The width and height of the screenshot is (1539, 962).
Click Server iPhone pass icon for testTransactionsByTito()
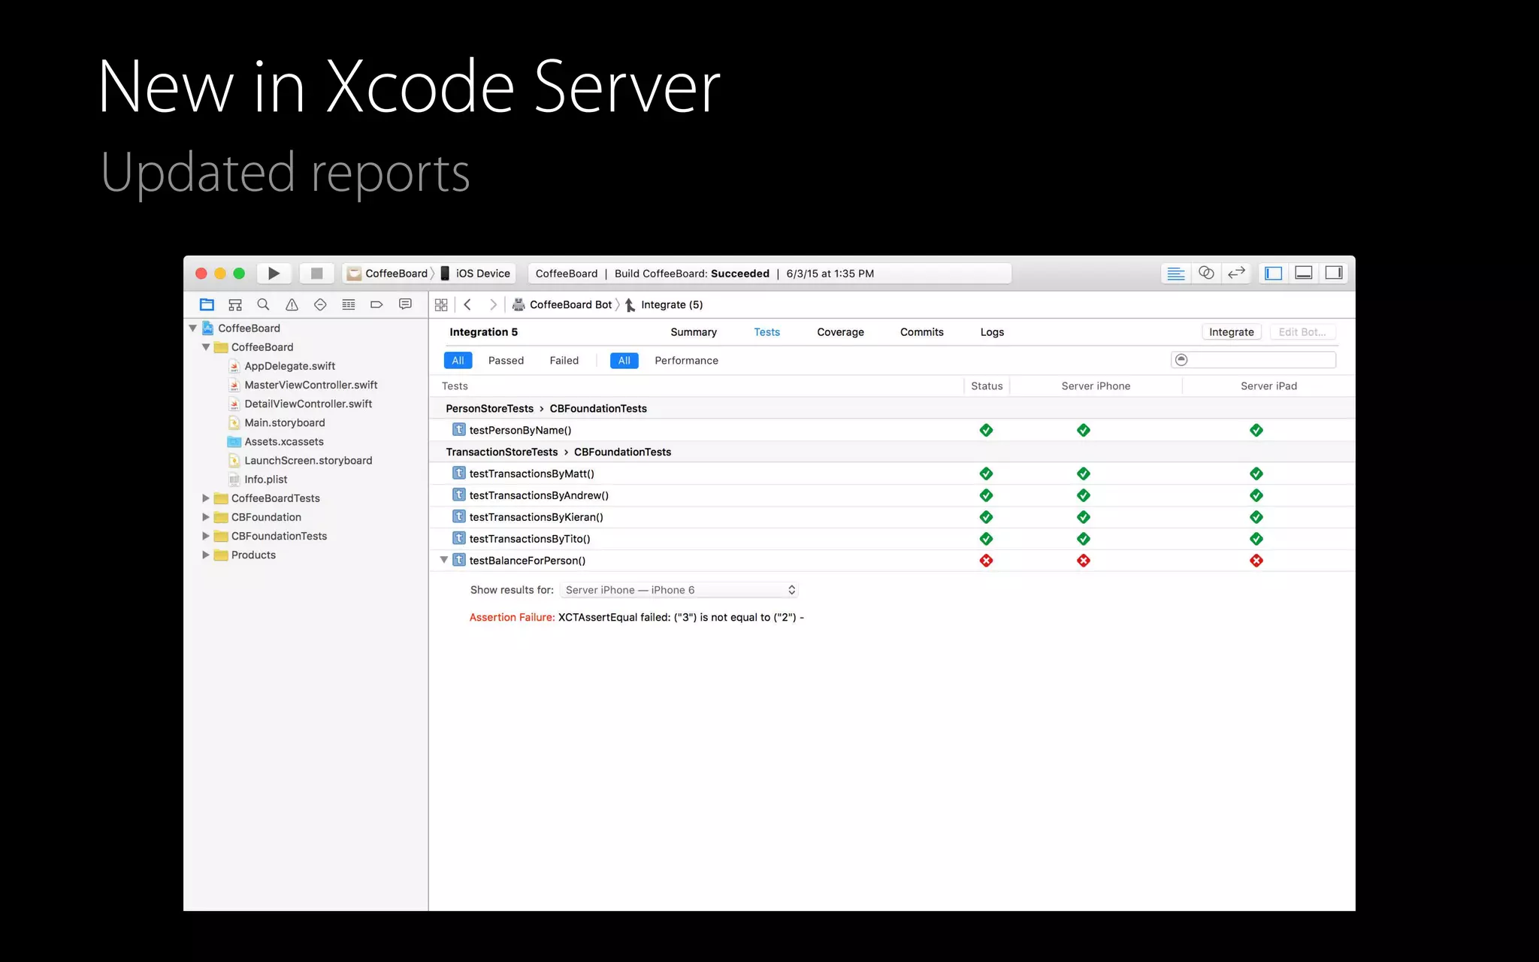(1084, 539)
